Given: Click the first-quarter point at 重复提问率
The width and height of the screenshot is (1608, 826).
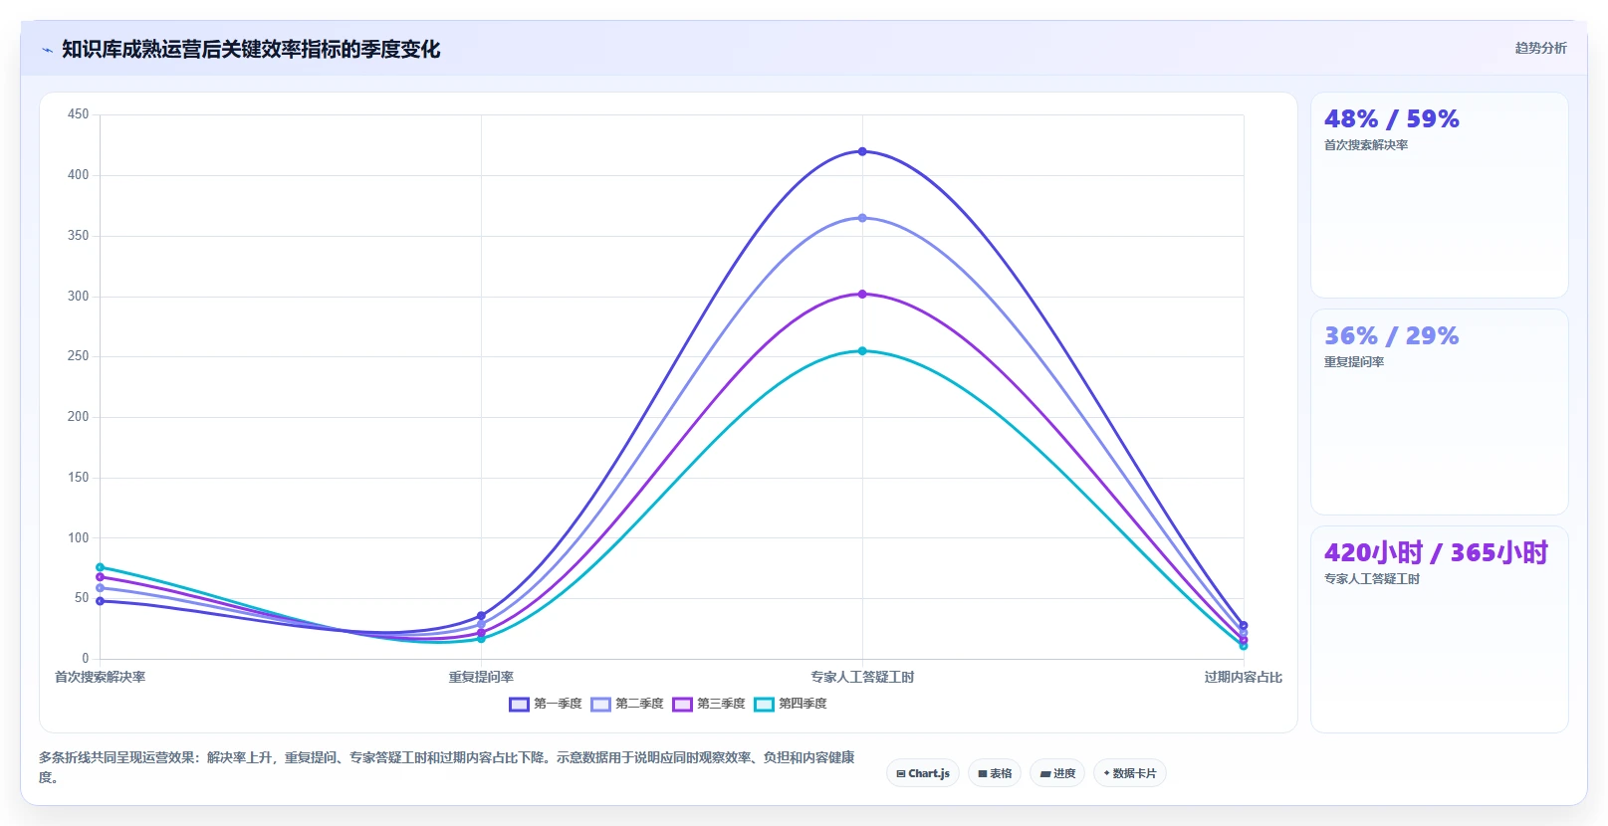Looking at the screenshot, I should coord(481,616).
